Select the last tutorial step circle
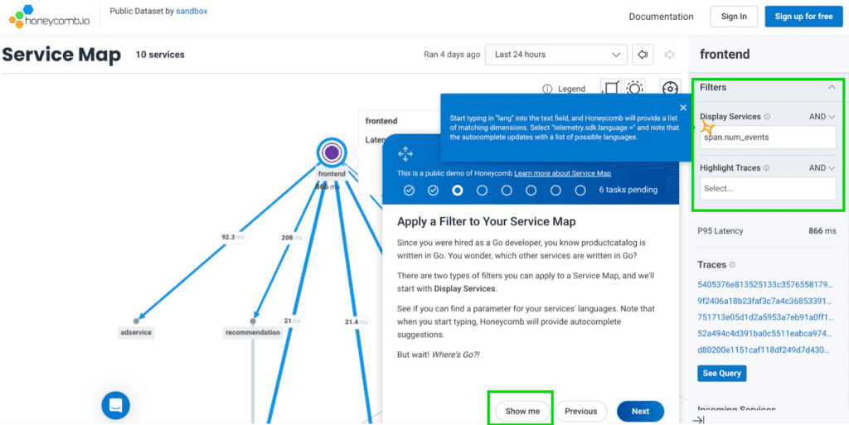This screenshot has height=425, width=849. (580, 190)
